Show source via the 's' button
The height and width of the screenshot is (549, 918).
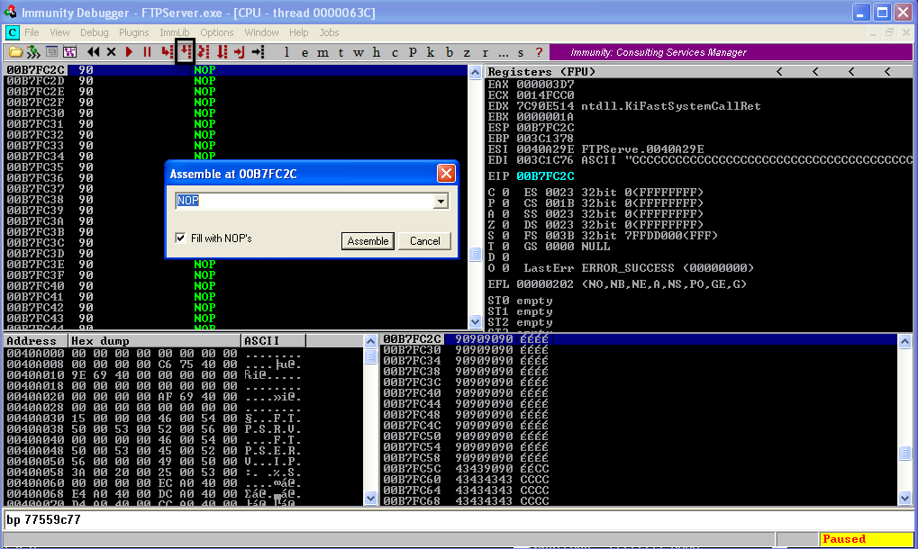coord(521,52)
